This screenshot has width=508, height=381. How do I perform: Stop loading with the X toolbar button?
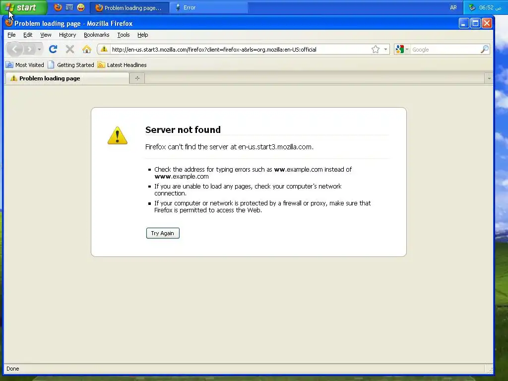click(69, 49)
